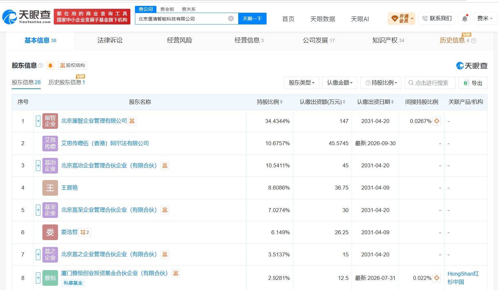Screen dimensions: 498x290
Task: Click the 导出 export button
Action: point(473,83)
